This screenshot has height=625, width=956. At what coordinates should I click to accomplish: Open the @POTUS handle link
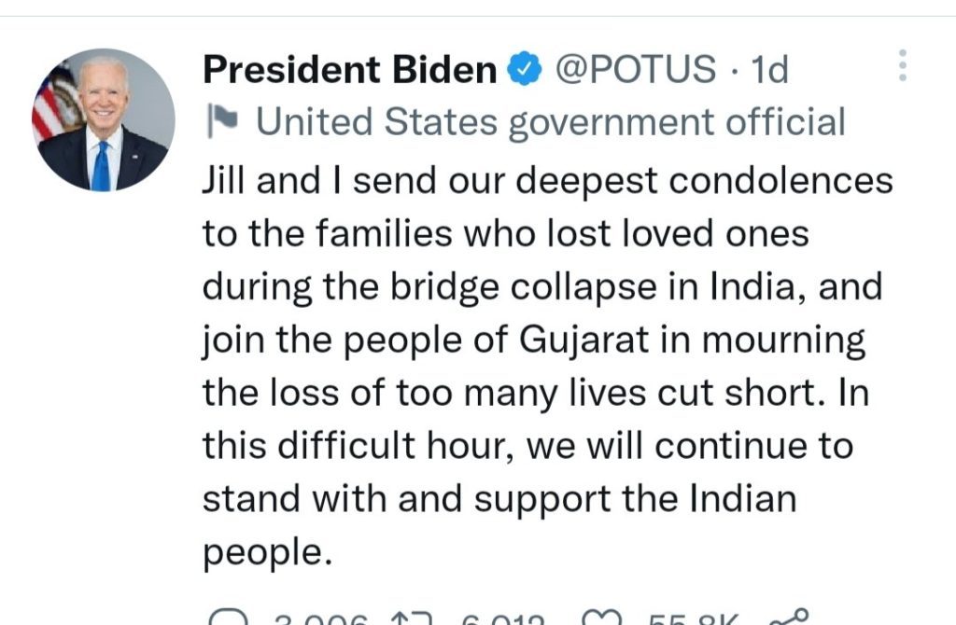point(636,68)
